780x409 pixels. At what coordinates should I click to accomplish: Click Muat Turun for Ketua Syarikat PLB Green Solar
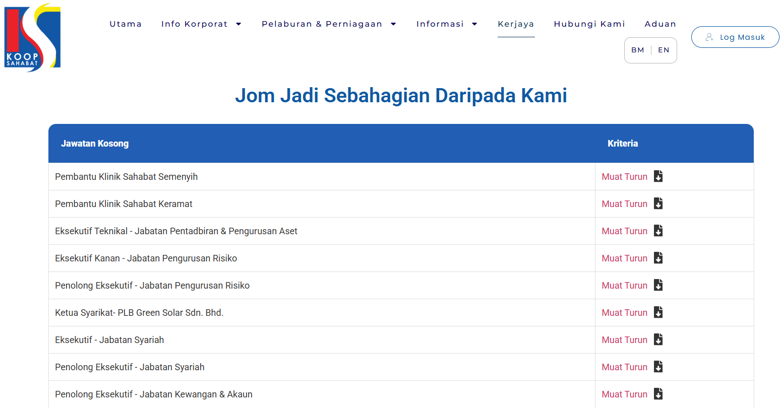coord(625,313)
